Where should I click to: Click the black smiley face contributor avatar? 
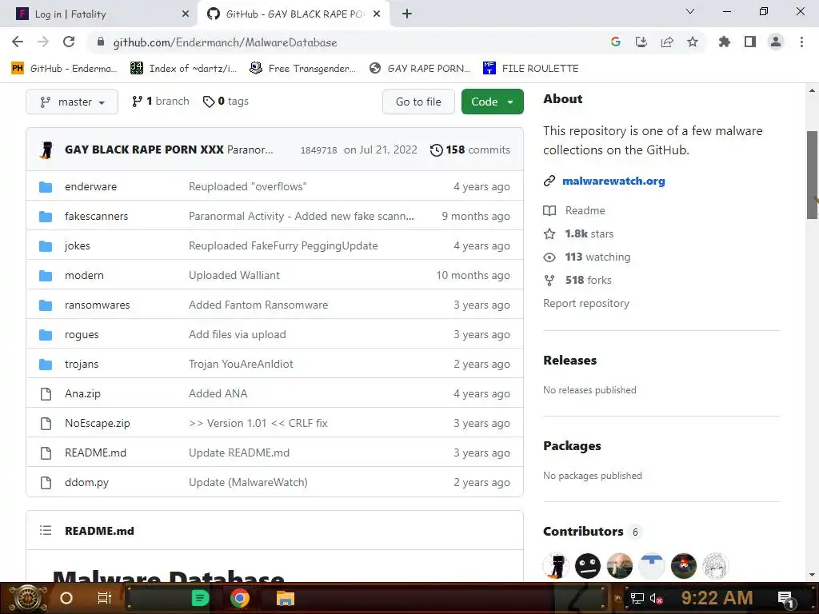pyautogui.click(x=588, y=566)
